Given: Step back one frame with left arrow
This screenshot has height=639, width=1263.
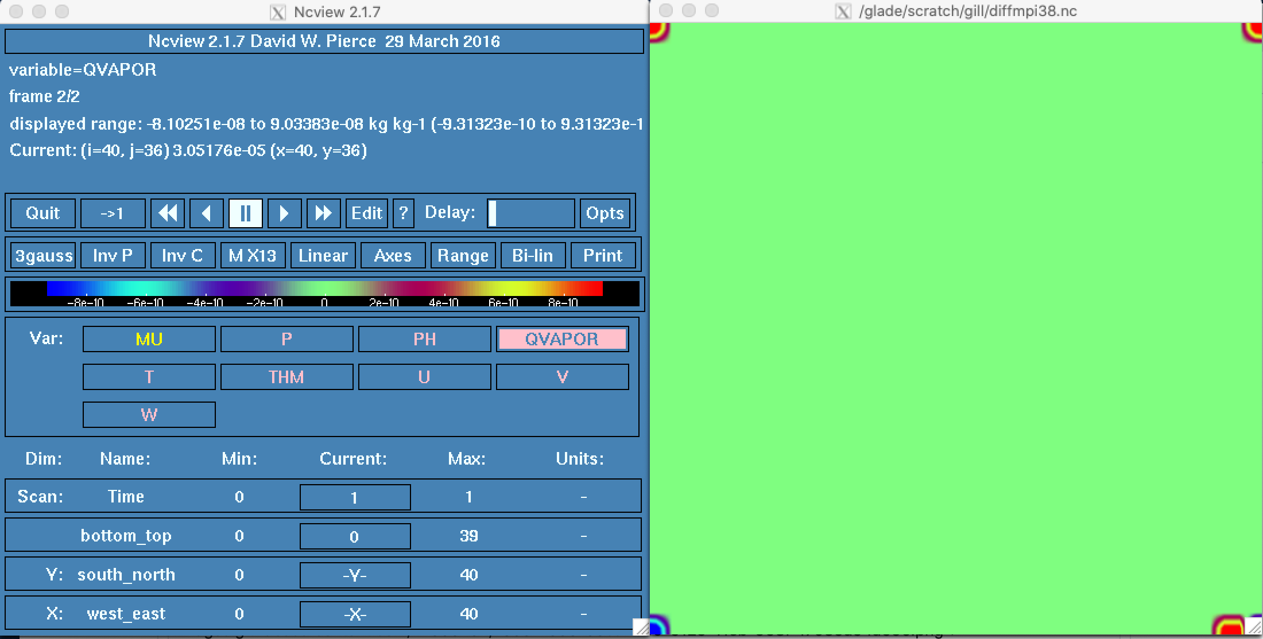Looking at the screenshot, I should click(207, 213).
